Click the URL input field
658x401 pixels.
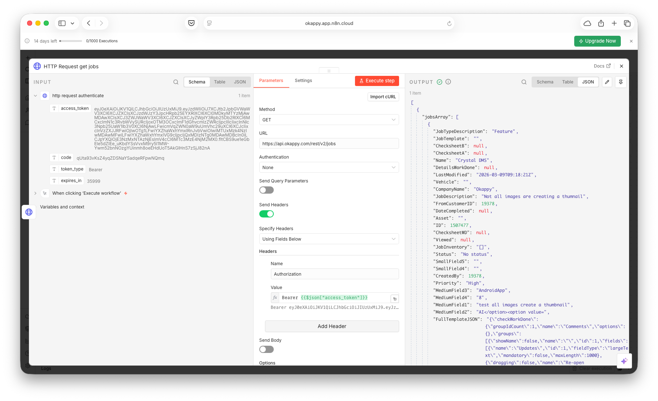pos(329,143)
